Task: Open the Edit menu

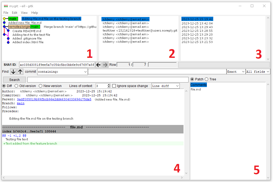Action: pyautogui.click(x=15, y=13)
